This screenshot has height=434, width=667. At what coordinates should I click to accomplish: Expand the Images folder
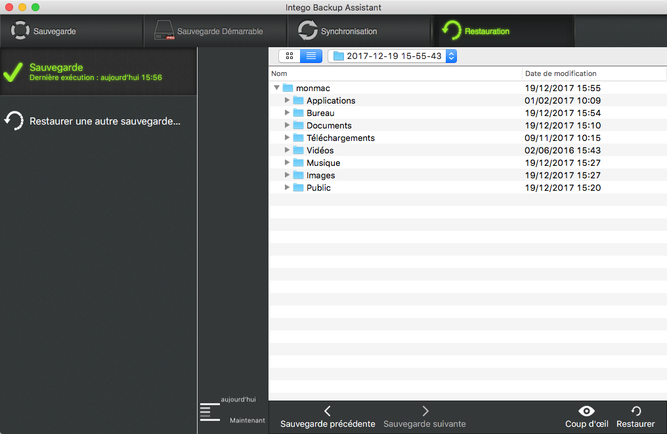pyautogui.click(x=287, y=175)
